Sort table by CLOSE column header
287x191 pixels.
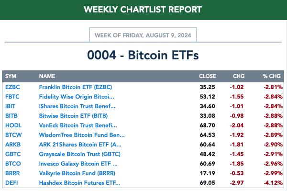208,76
